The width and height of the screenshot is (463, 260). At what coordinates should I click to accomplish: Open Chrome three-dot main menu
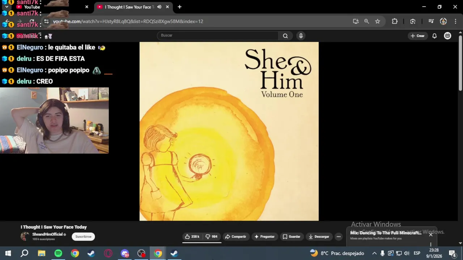455,21
